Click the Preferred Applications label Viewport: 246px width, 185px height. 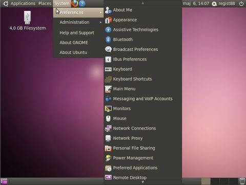point(135,168)
